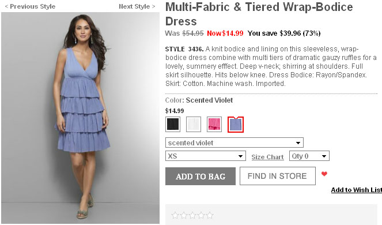Click the ADD TO BAG button
This screenshot has width=382, height=225.
point(201,176)
